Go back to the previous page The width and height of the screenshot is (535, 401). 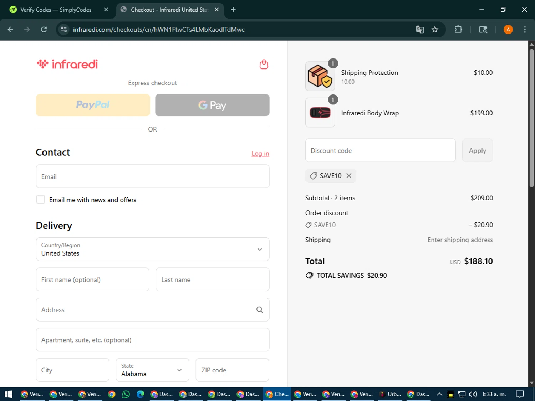[10, 30]
